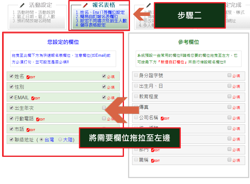
Task: Click the 聯絡地址 field label
Action: point(24,140)
